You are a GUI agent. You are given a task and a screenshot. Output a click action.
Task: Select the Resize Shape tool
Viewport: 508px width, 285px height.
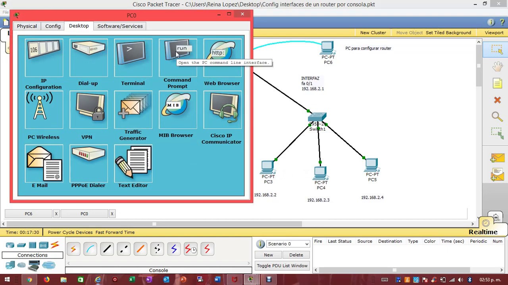point(497,133)
